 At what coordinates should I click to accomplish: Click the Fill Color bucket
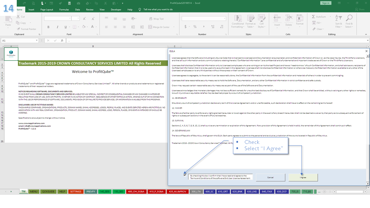[x=84, y=27]
